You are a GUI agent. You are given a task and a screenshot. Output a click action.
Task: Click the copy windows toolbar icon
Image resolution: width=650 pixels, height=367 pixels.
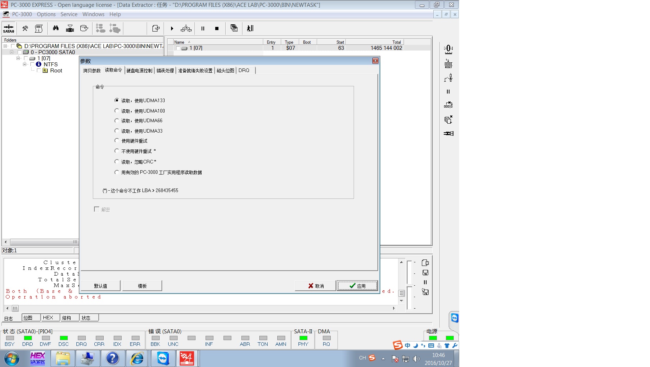pyautogui.click(x=234, y=28)
